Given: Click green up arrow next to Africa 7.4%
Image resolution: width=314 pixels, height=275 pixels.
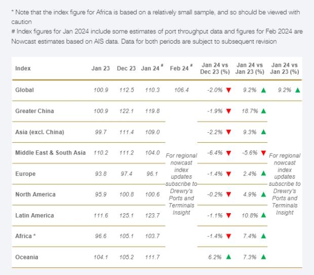Looking at the screenshot, I should click(x=263, y=237).
